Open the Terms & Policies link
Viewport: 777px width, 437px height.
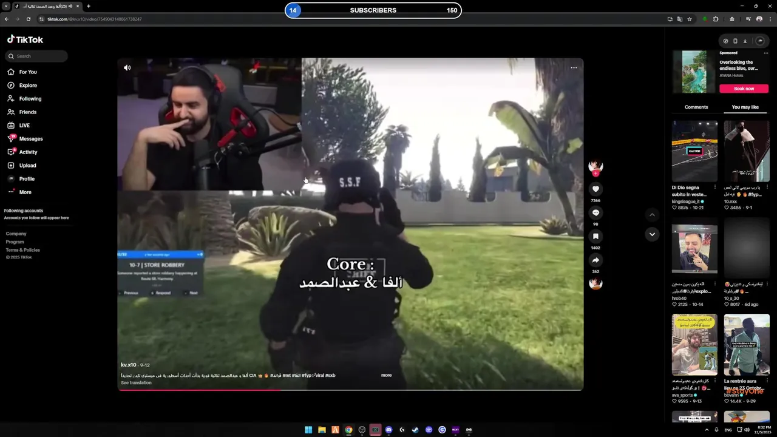(x=23, y=250)
